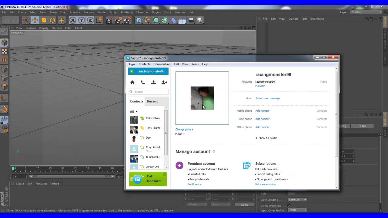388x218 pixels.
Task: Toggle the Z axis lock
Action: point(90,20)
